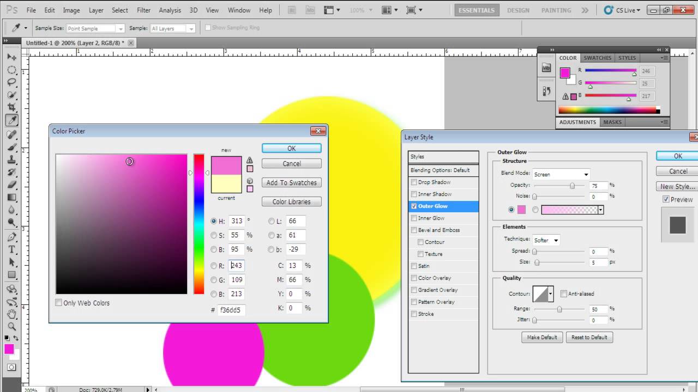Open the Sample All Layers dropdown
This screenshot has width=698, height=392.
(x=172, y=28)
